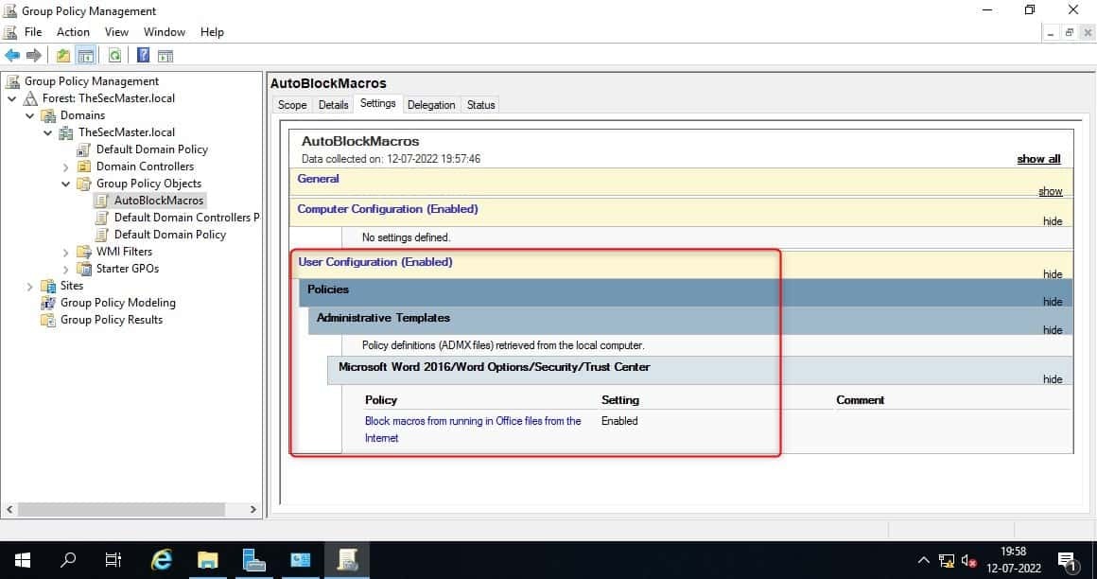The height and width of the screenshot is (579, 1097).
Task: Click the tree pane horizontal scrollbar thumb
Action: pyautogui.click(x=121, y=510)
